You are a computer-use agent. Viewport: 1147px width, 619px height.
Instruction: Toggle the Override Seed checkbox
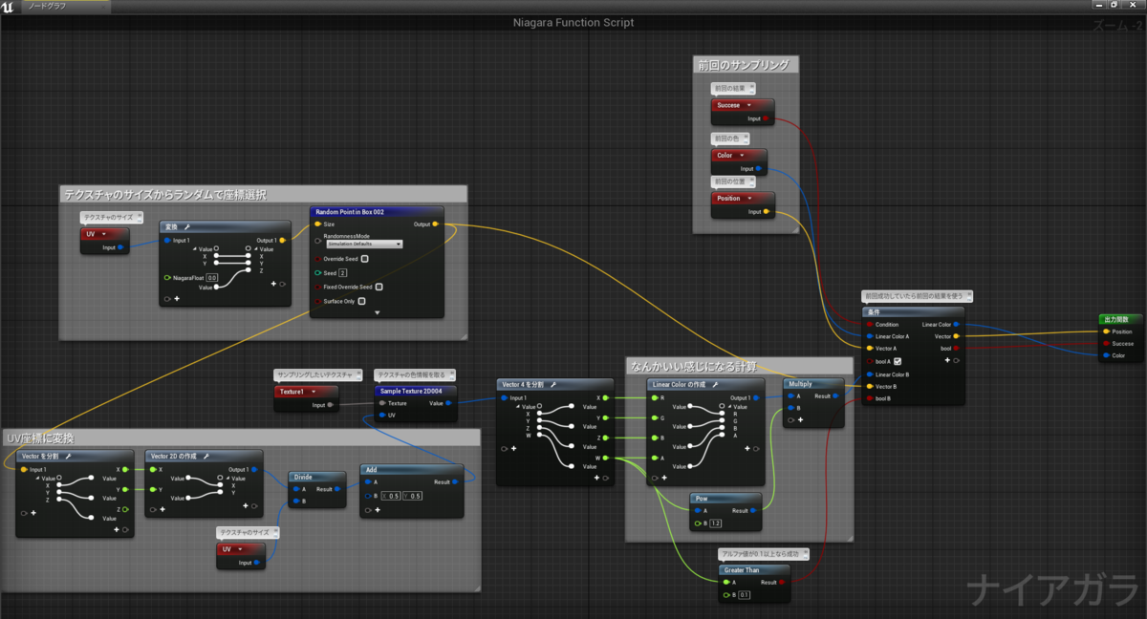[365, 258]
